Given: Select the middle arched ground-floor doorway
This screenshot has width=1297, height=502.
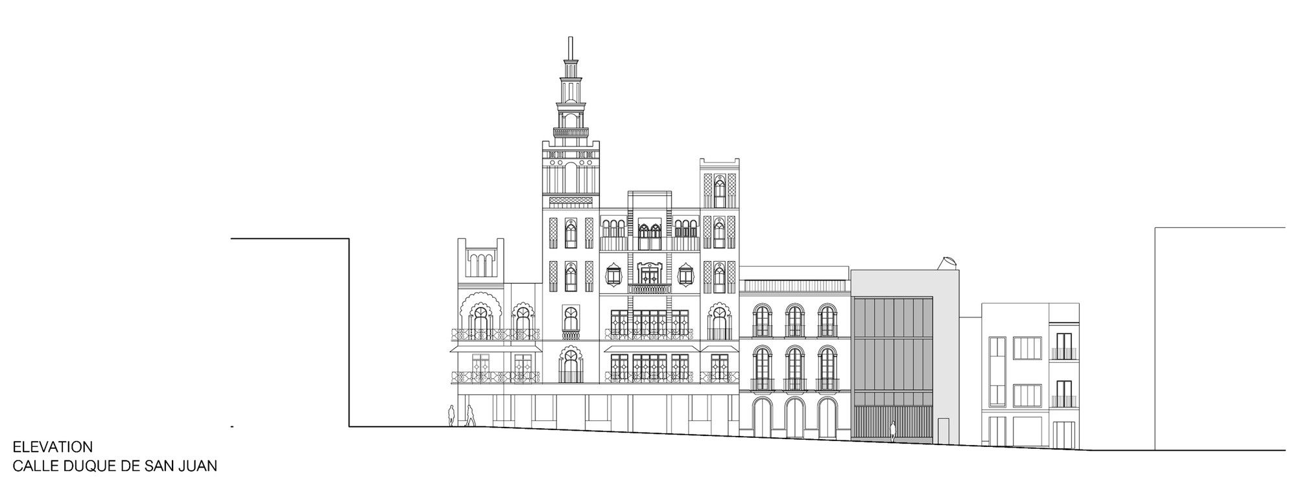Looking at the screenshot, I should tap(794, 418).
